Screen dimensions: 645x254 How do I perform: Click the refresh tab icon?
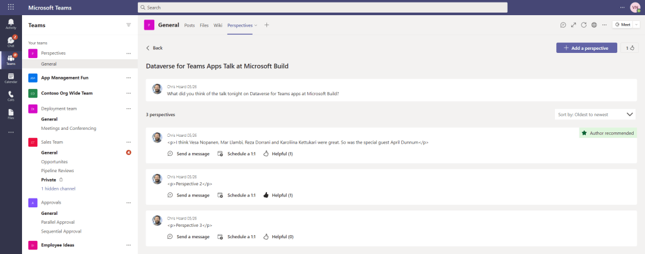point(584,25)
